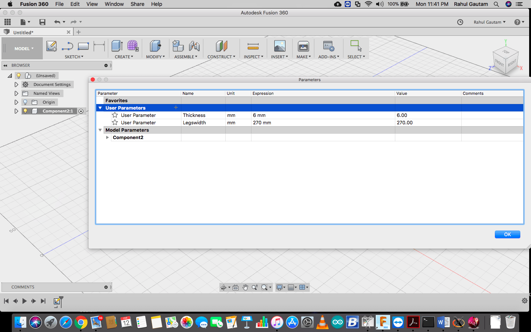The width and height of the screenshot is (531, 332).
Task: Click the ViewCube FRONT face
Action: pos(500,63)
